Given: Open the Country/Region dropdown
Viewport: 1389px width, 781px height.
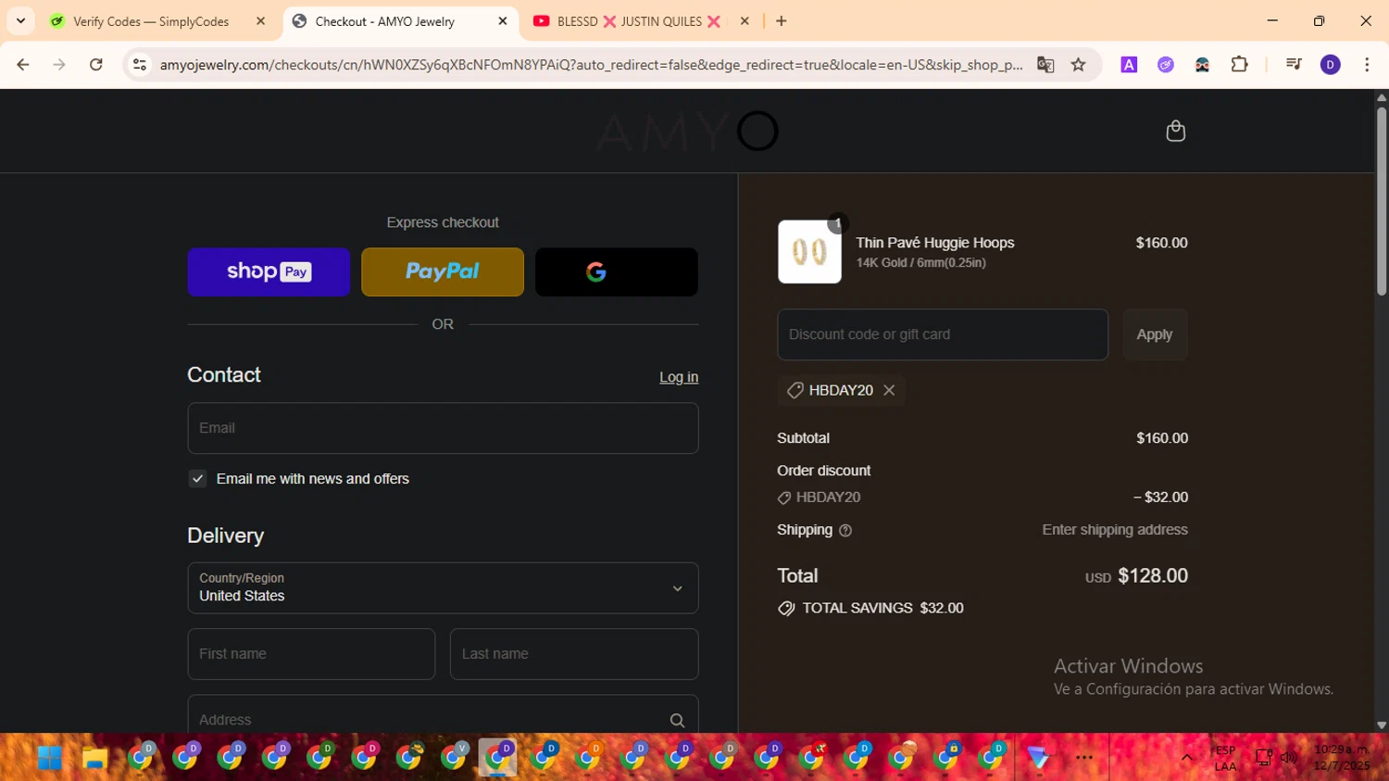Looking at the screenshot, I should pos(443,587).
